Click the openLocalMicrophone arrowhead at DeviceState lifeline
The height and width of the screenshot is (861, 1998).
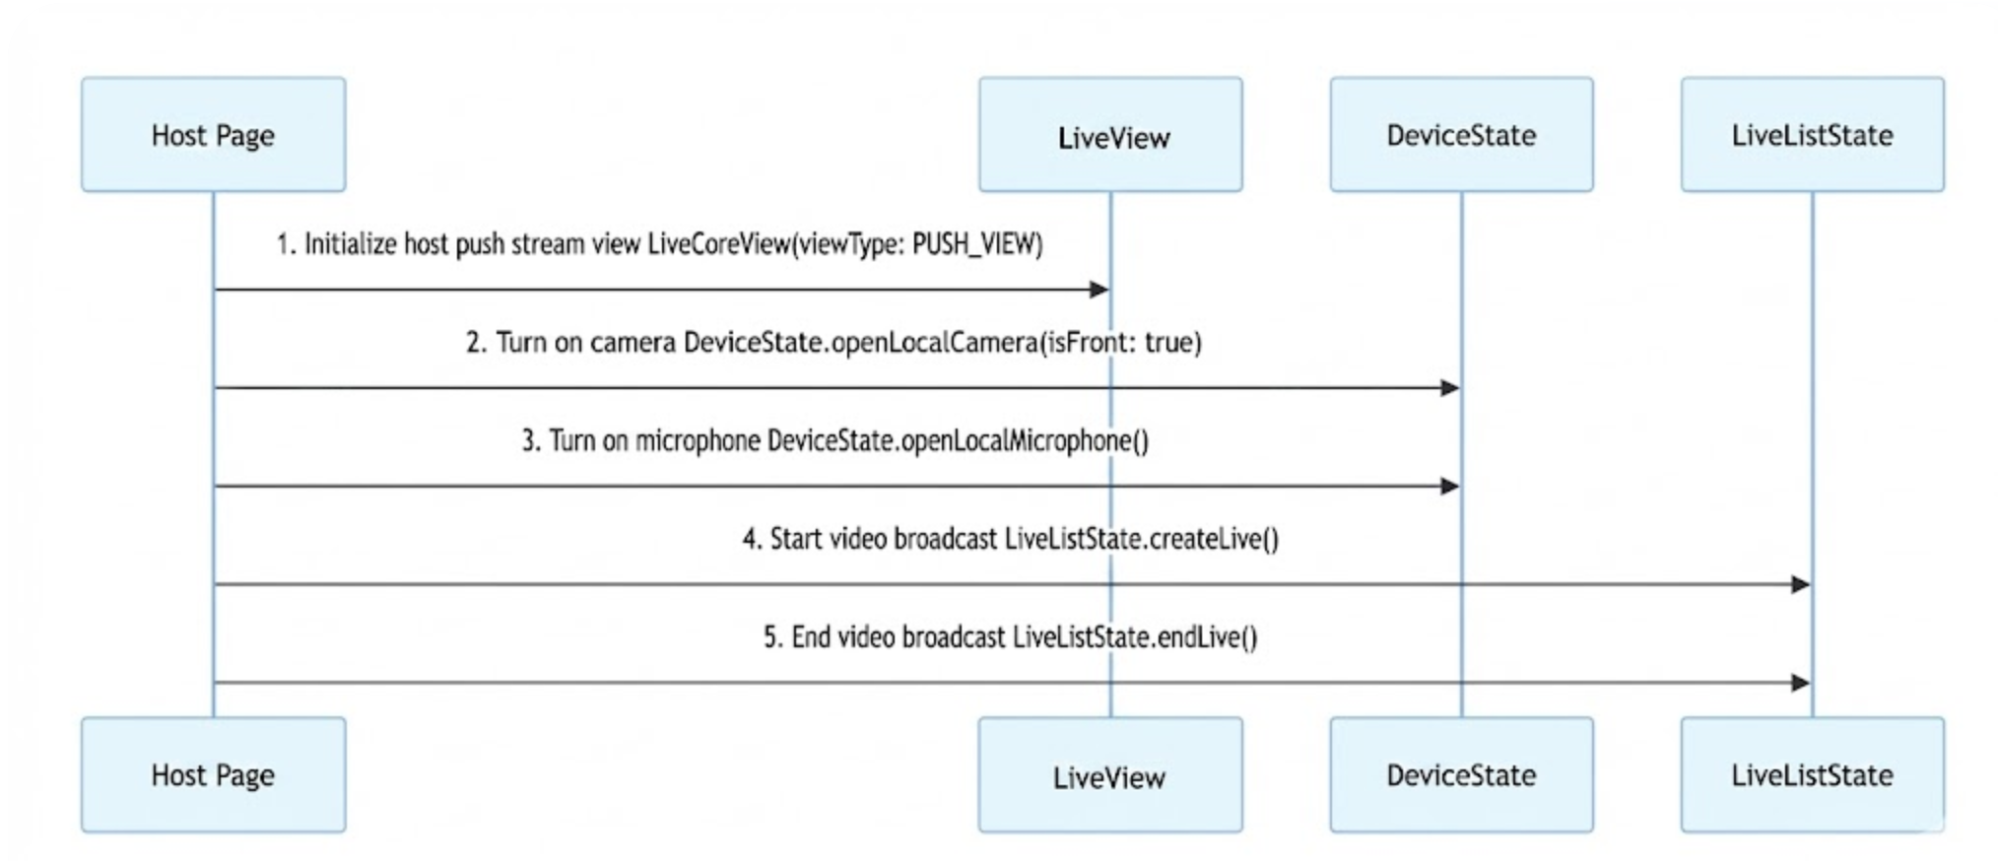click(1449, 486)
